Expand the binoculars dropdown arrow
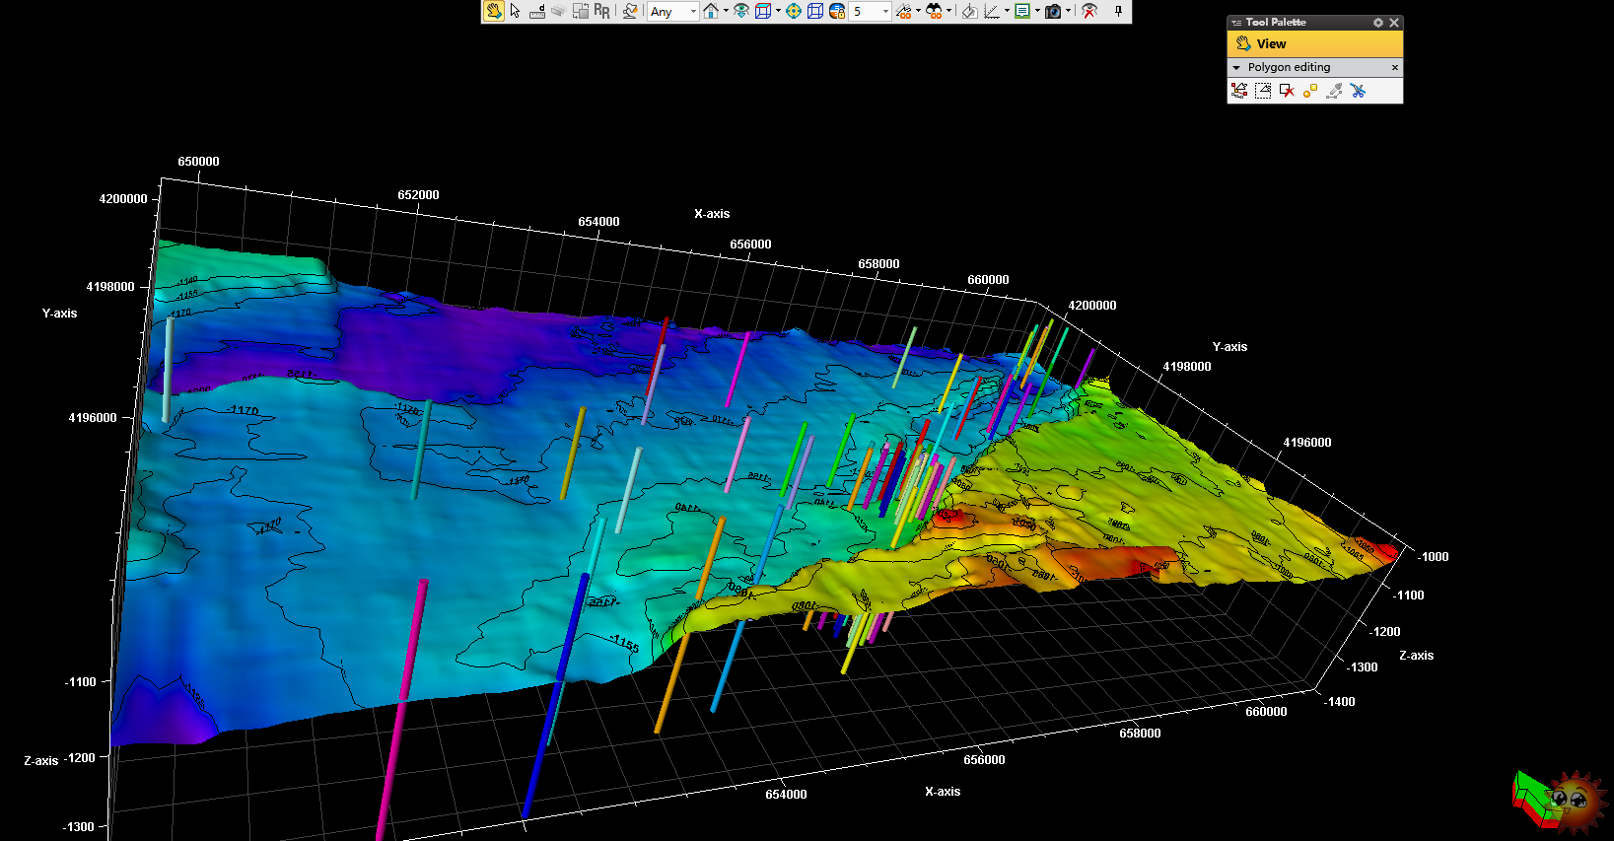 pyautogui.click(x=948, y=11)
